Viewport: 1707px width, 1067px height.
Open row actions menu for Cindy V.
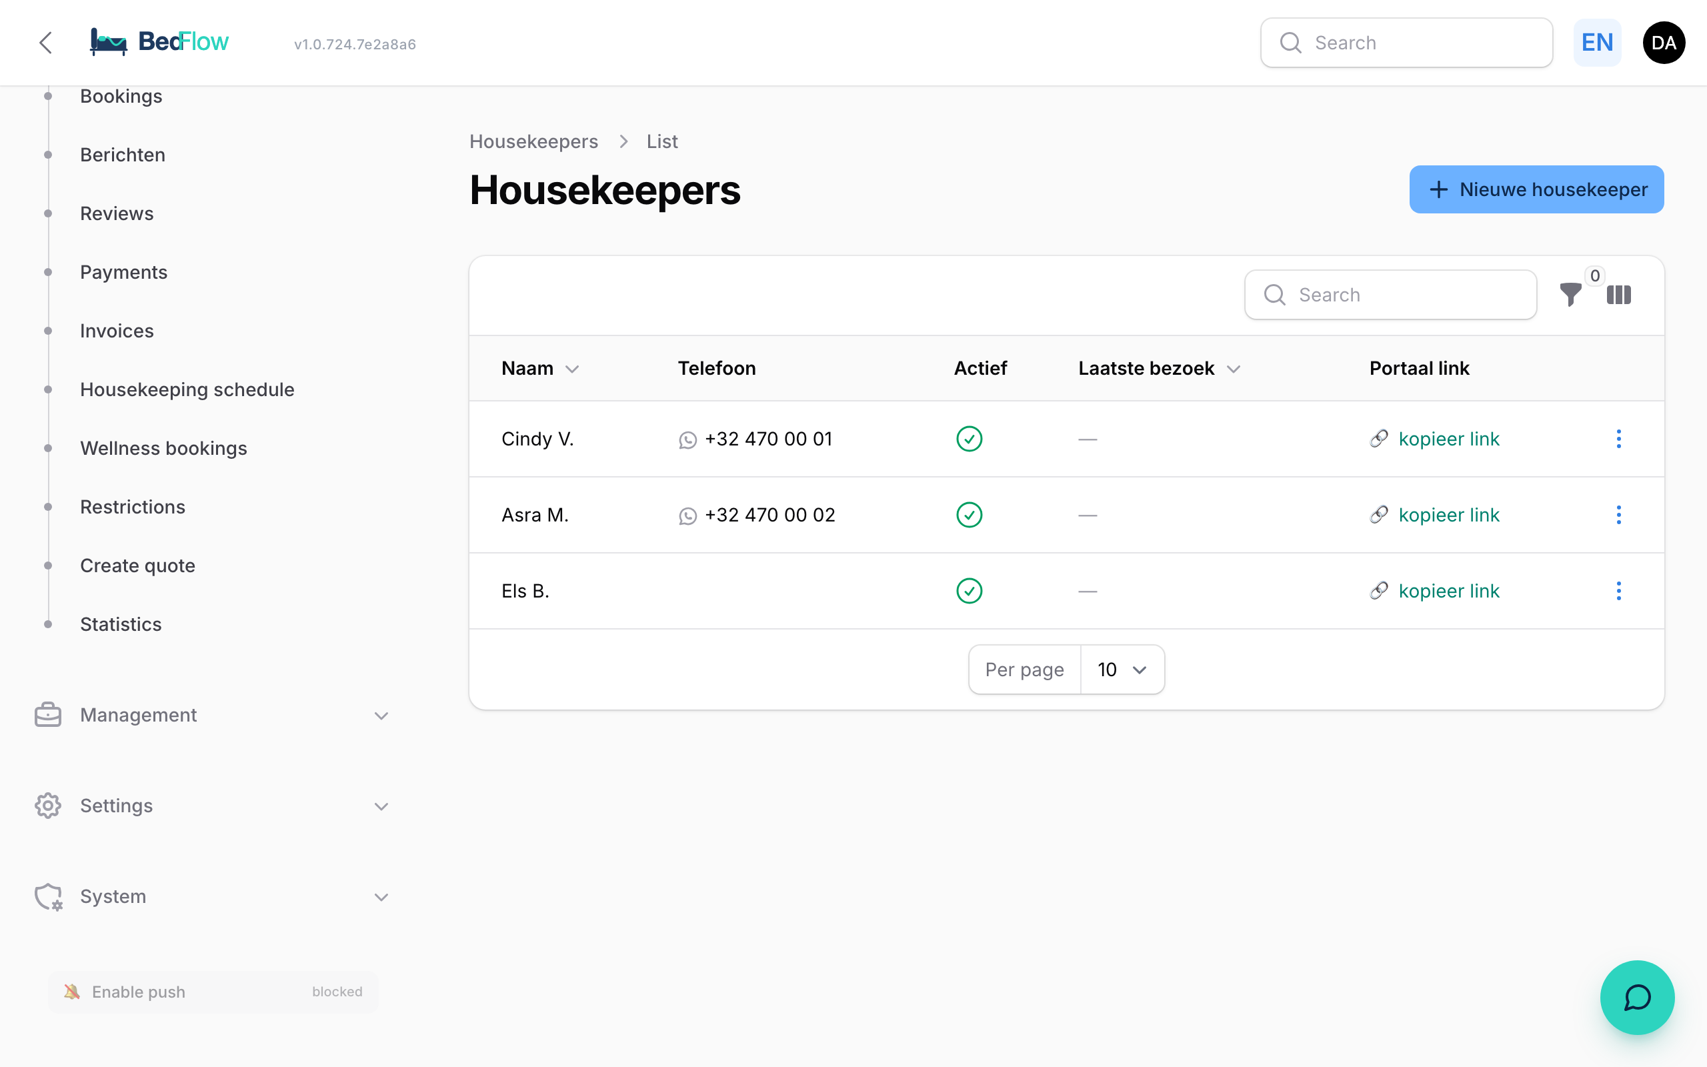pyautogui.click(x=1619, y=439)
